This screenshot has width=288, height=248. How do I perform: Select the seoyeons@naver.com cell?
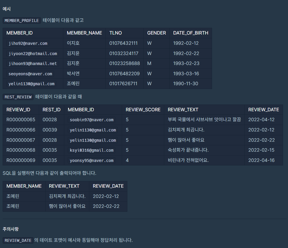coord(30,74)
